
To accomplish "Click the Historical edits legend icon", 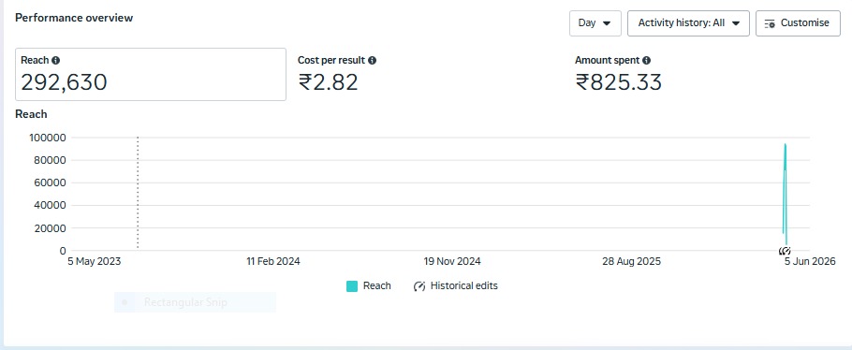I will click(419, 285).
